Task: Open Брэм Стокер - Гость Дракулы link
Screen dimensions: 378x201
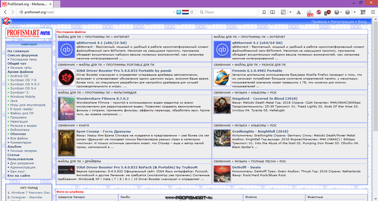Action: (103, 131)
